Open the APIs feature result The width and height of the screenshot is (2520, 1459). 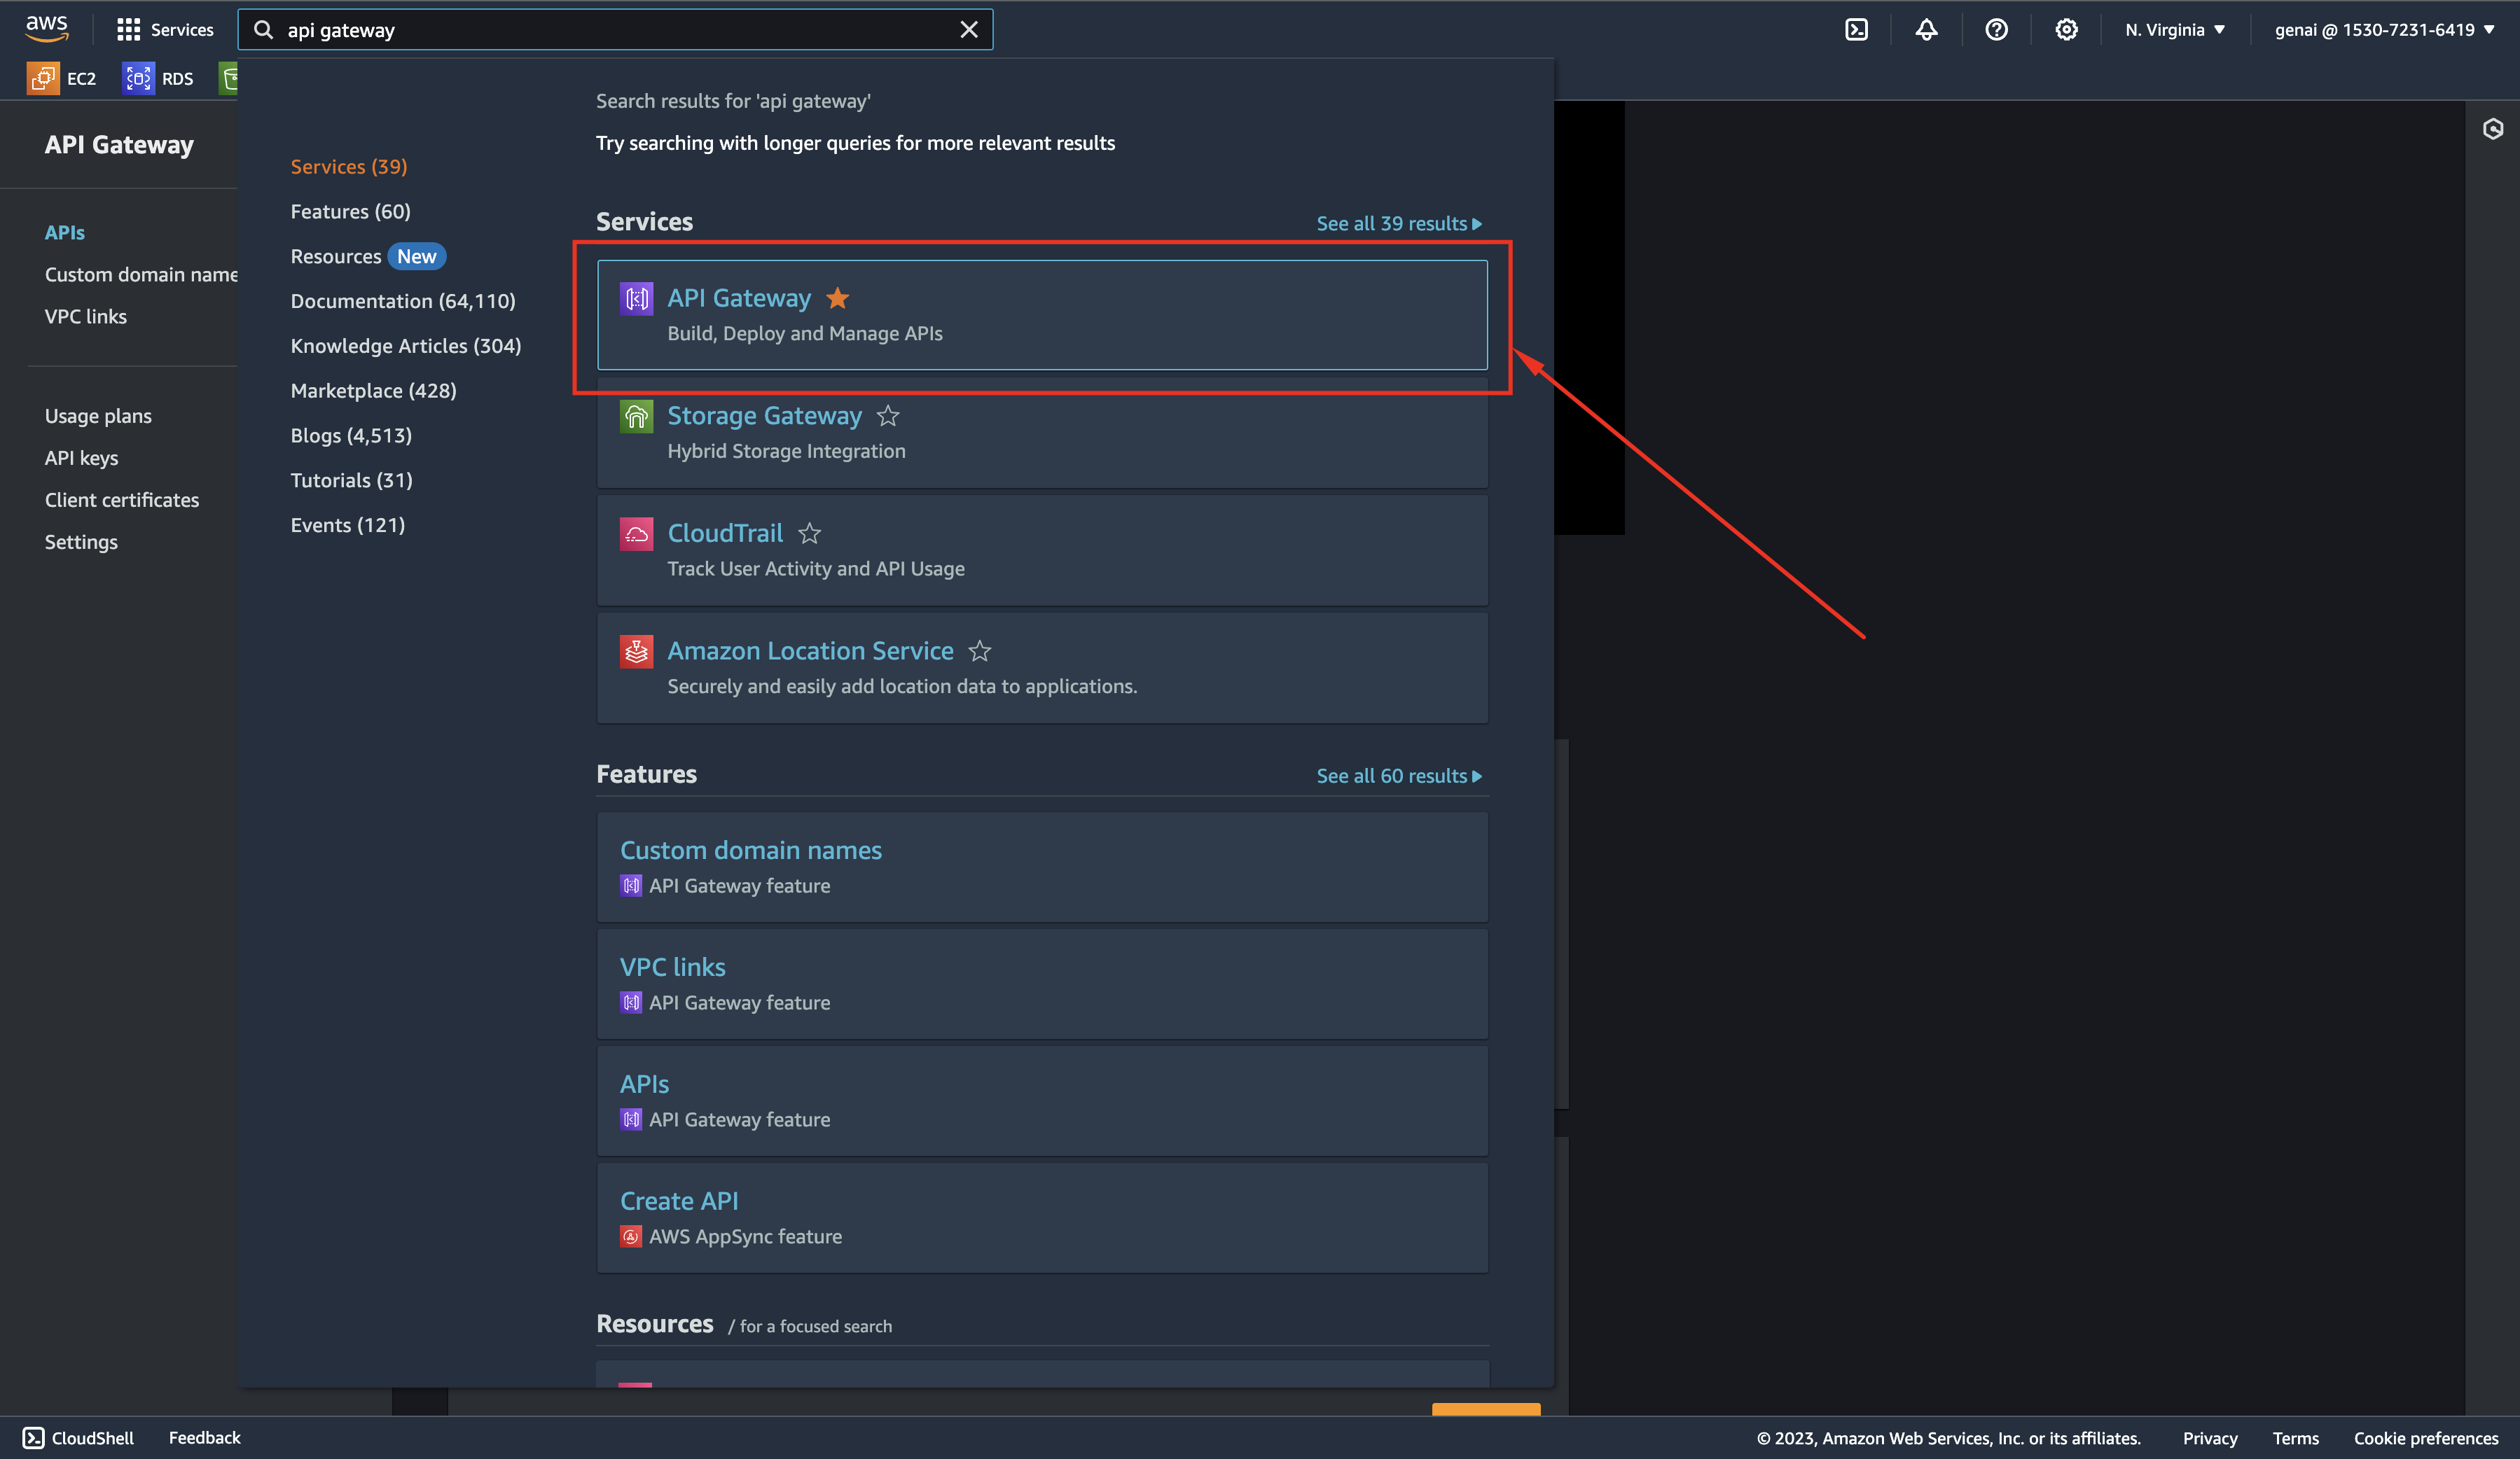1042,1101
